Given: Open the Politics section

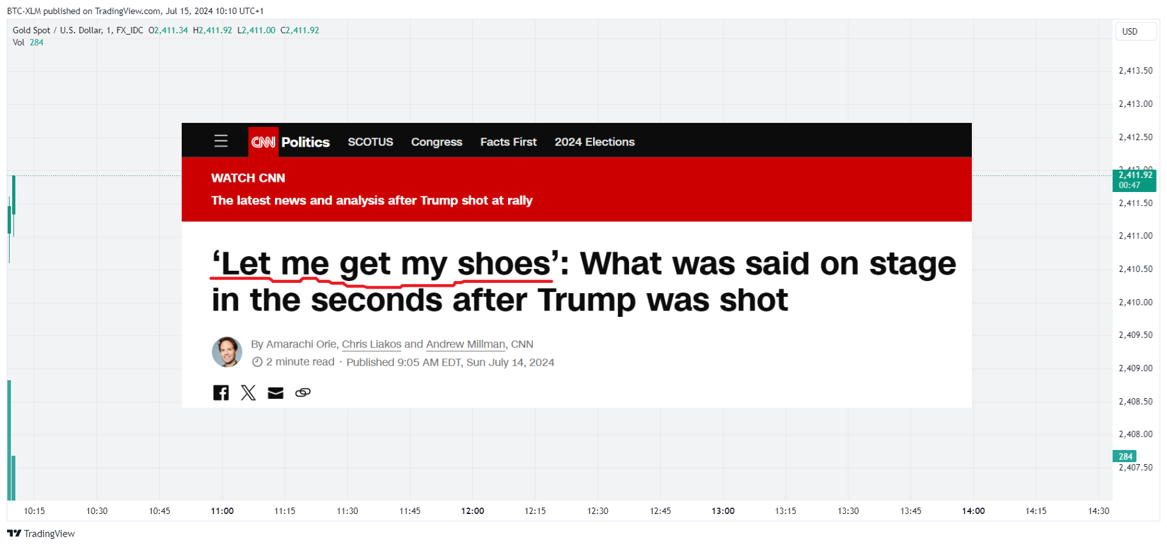Looking at the screenshot, I should [305, 142].
